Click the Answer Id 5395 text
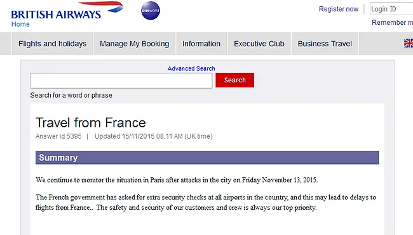 click(58, 136)
